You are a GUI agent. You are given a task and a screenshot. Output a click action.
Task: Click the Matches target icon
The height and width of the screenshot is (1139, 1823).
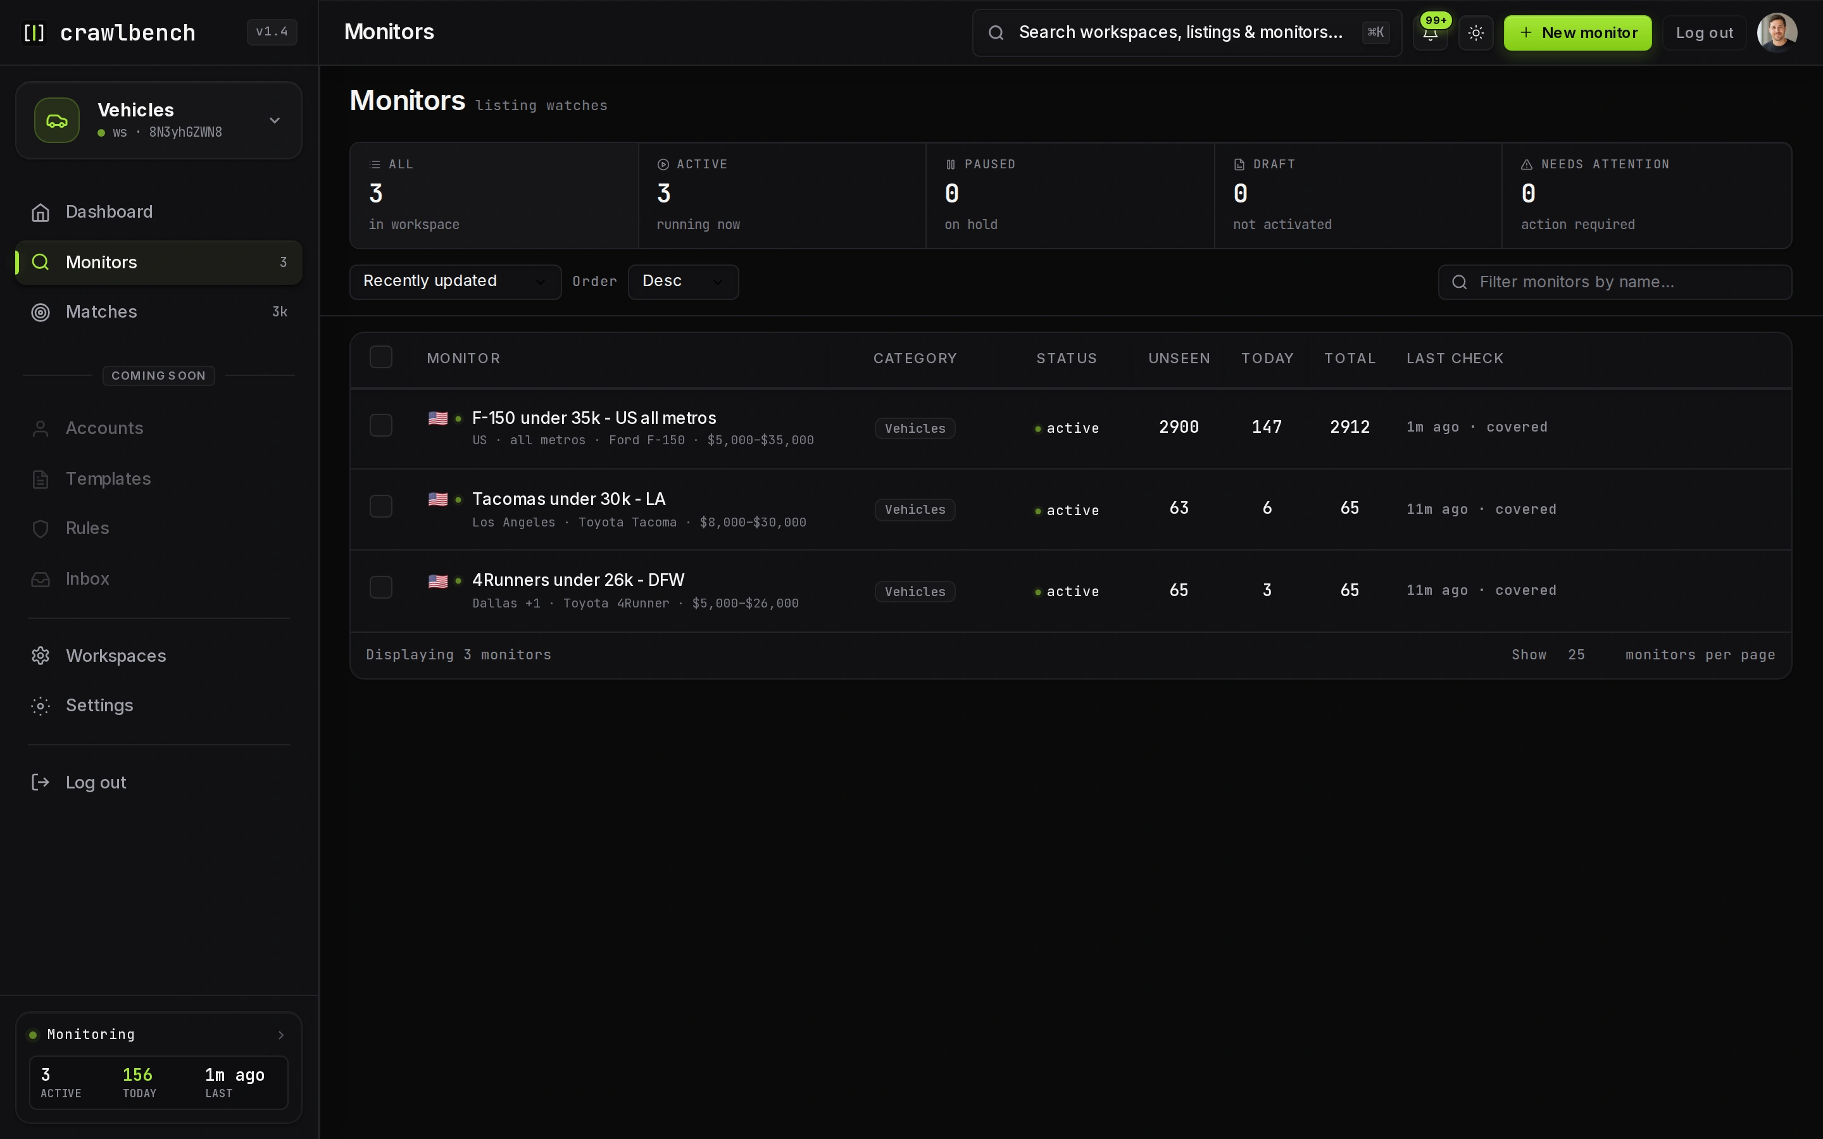click(41, 312)
